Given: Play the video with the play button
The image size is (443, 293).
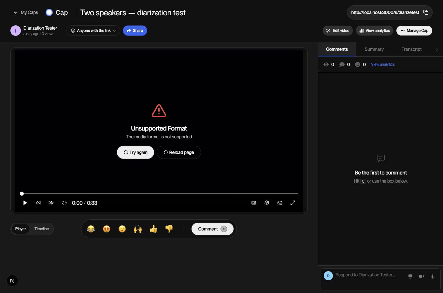Looking at the screenshot, I should 25,203.
